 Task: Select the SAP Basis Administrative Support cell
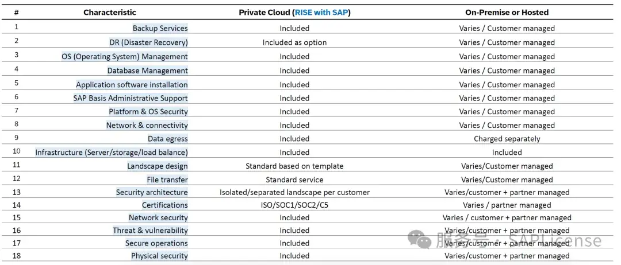[x=131, y=98]
